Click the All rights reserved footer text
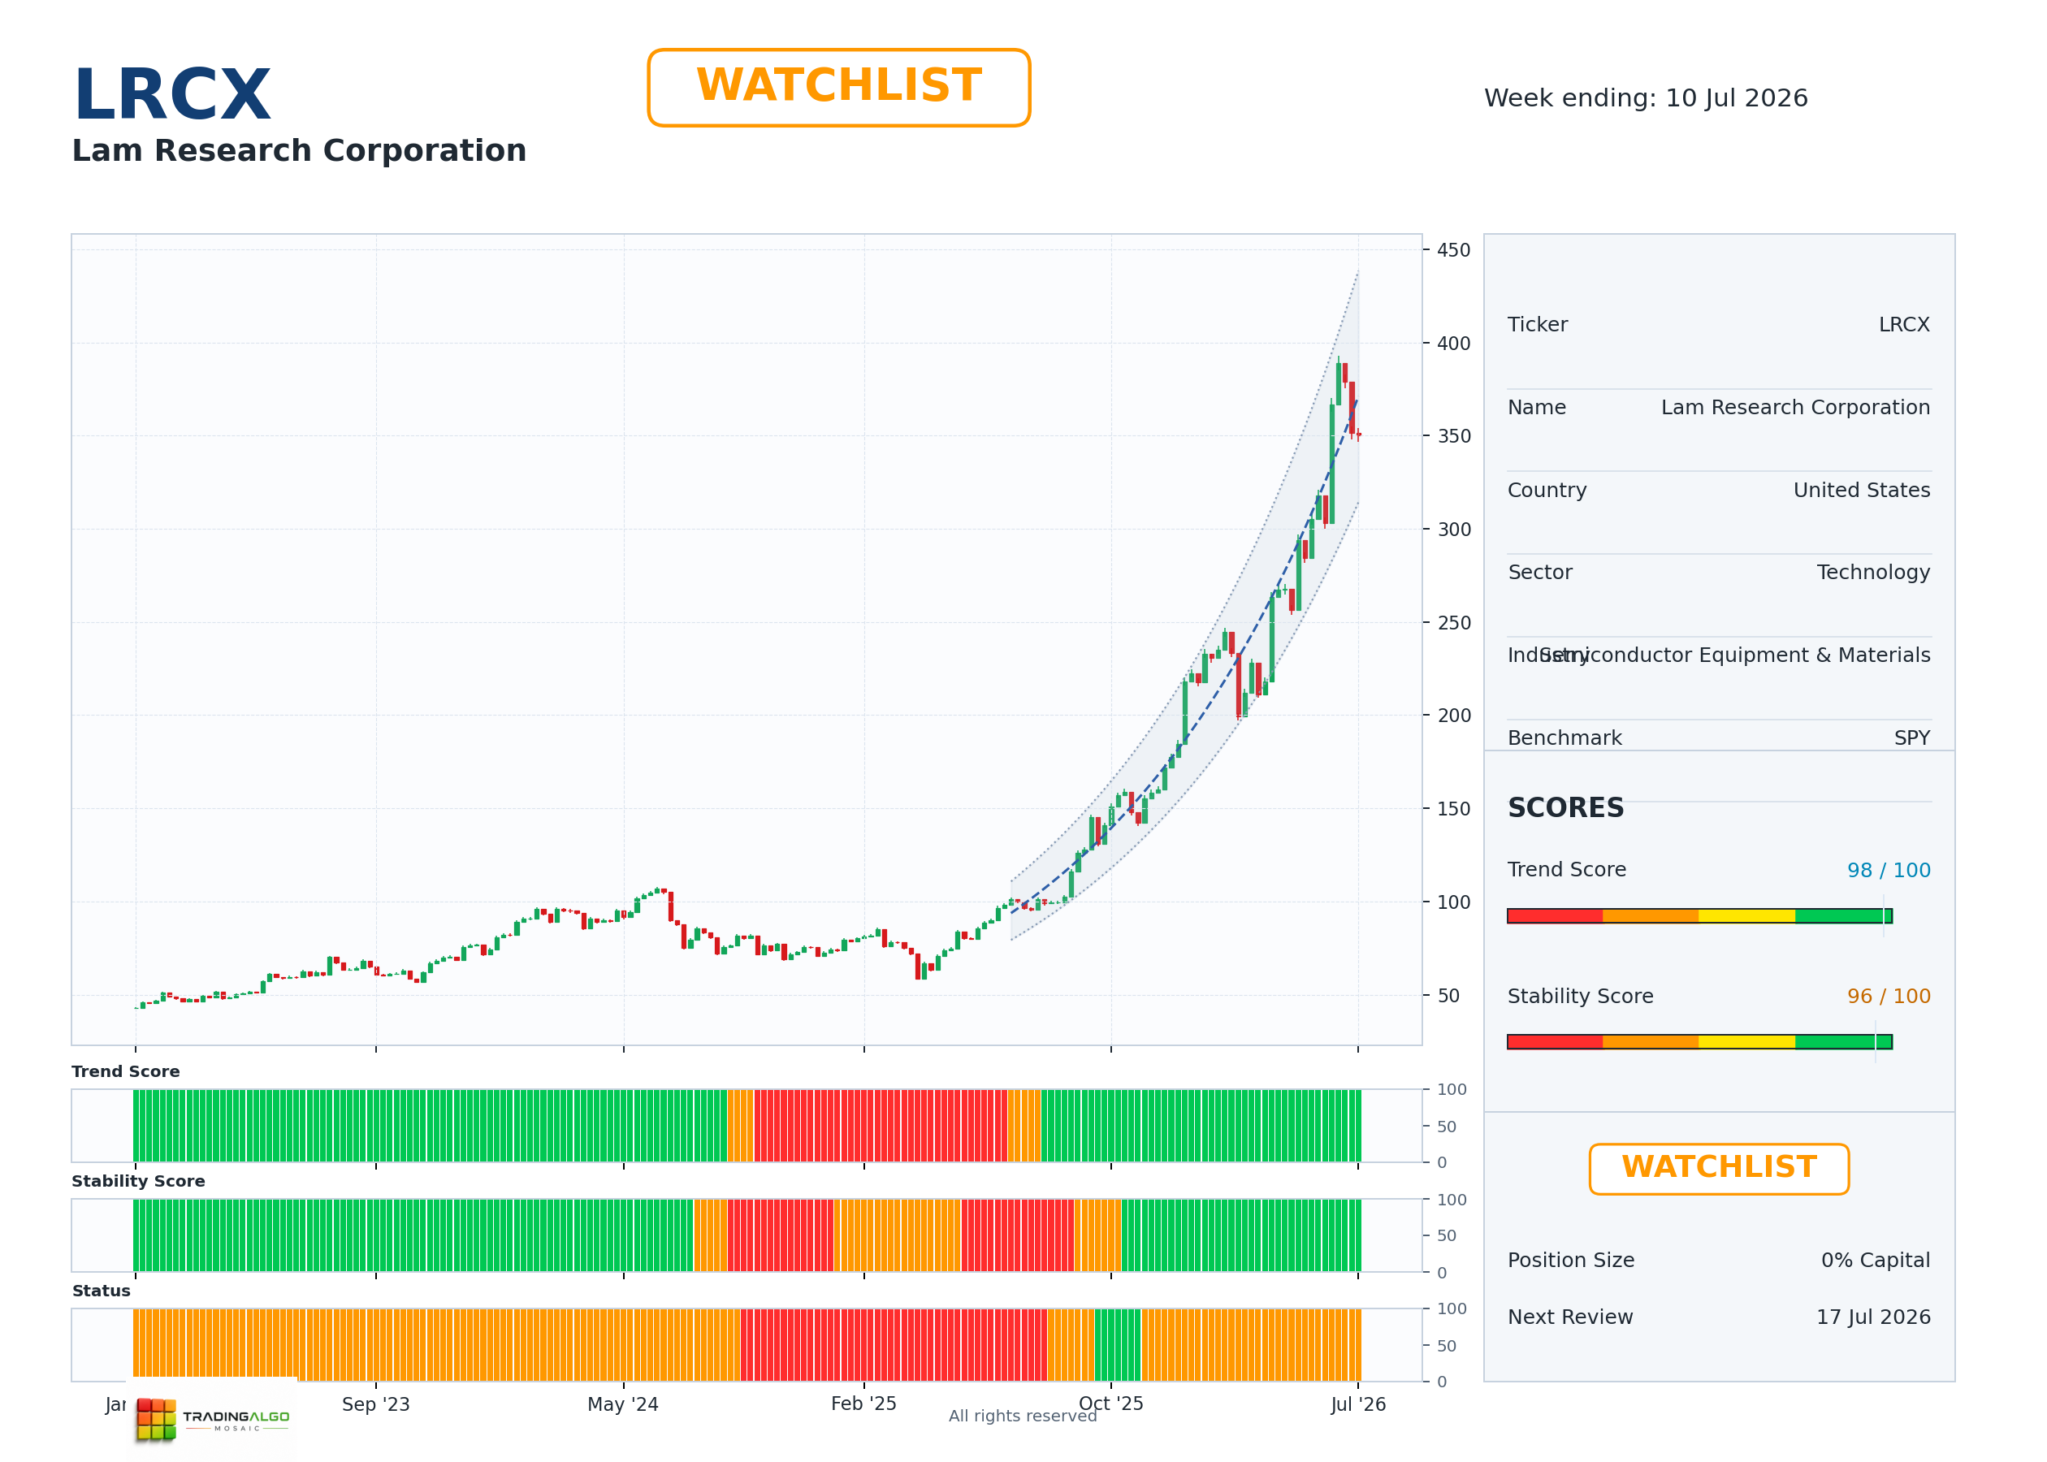2047x1462 pixels. point(1023,1416)
